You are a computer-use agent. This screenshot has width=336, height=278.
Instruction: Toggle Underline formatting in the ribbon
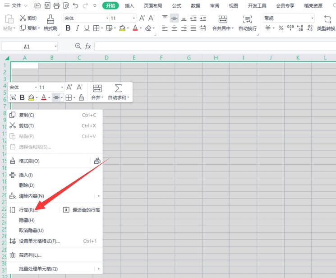coord(87,28)
